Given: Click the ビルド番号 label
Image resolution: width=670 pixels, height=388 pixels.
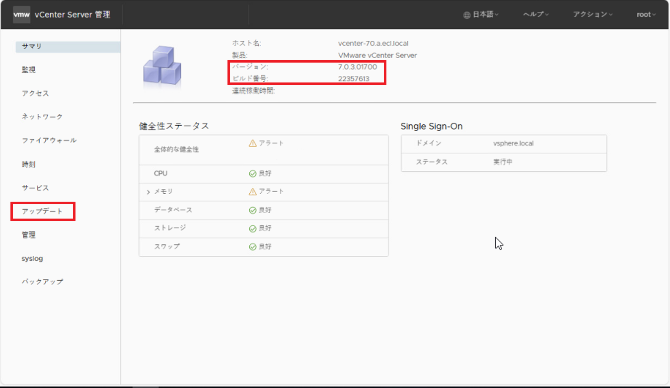Looking at the screenshot, I should tap(250, 78).
